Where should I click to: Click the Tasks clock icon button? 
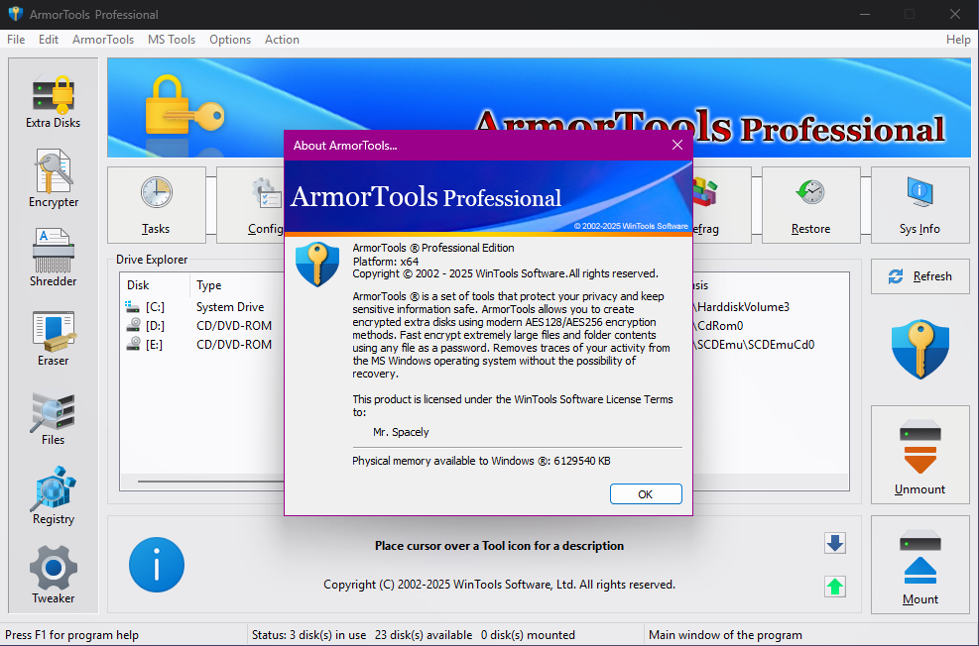[x=156, y=204]
